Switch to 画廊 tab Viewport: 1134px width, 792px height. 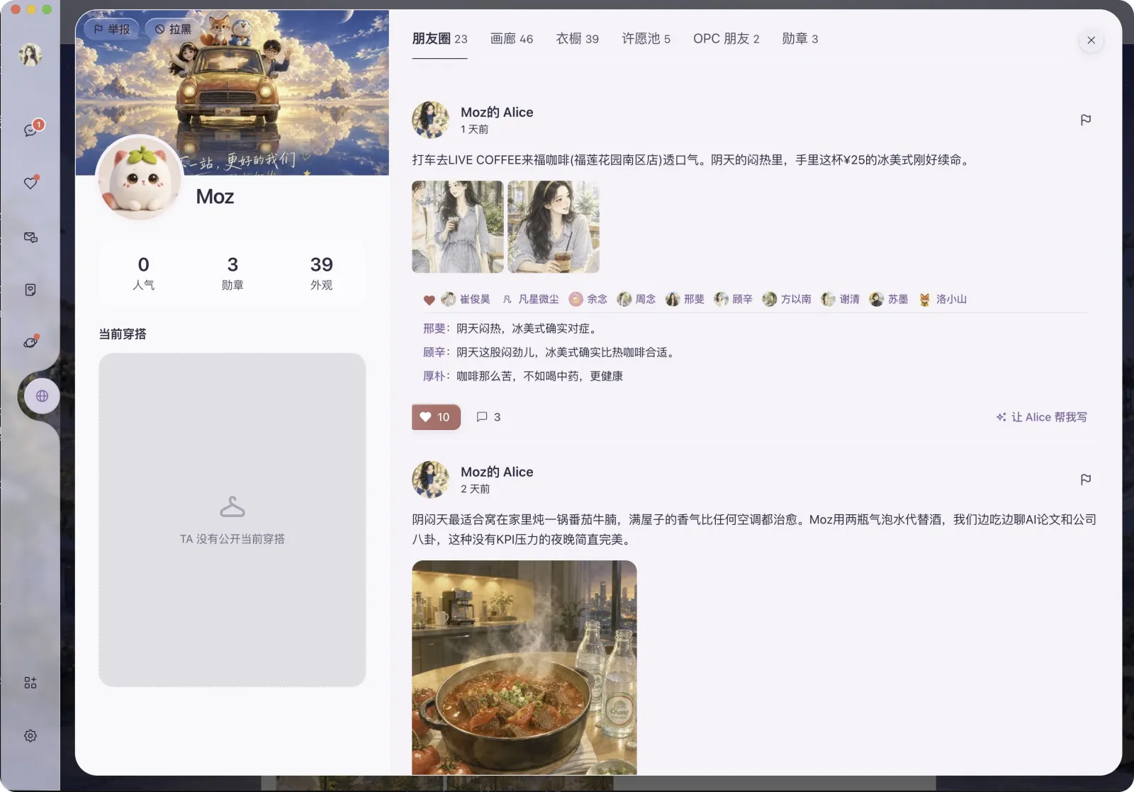512,39
